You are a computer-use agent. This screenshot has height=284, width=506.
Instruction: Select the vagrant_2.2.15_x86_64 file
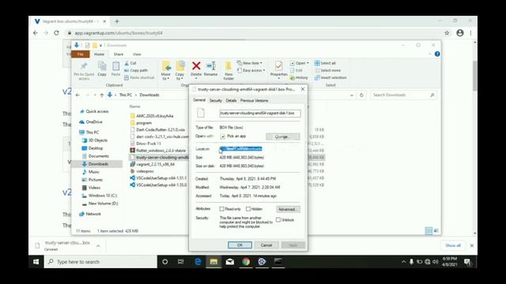(x=153, y=164)
